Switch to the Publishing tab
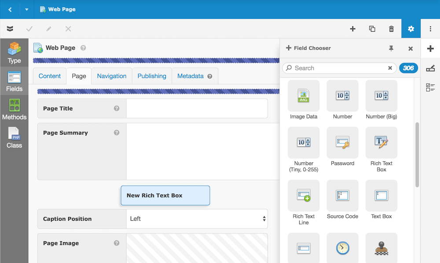The image size is (440, 263). (x=152, y=76)
